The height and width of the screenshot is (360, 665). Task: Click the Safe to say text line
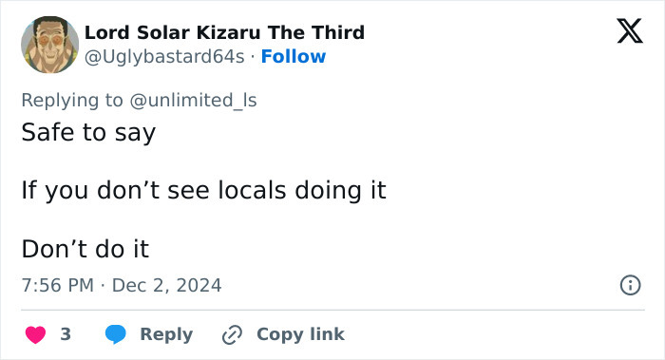[x=88, y=133]
